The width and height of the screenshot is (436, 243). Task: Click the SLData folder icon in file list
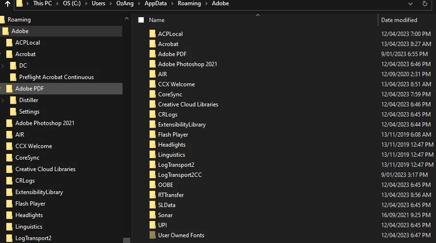[152, 205]
